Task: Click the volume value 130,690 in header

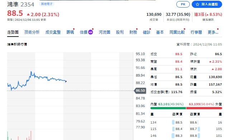Action: click(154, 14)
